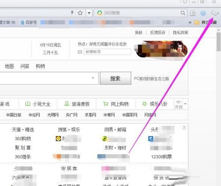221x186 pixels.
Task: Click the 搜索 button
Action: coord(115,78)
